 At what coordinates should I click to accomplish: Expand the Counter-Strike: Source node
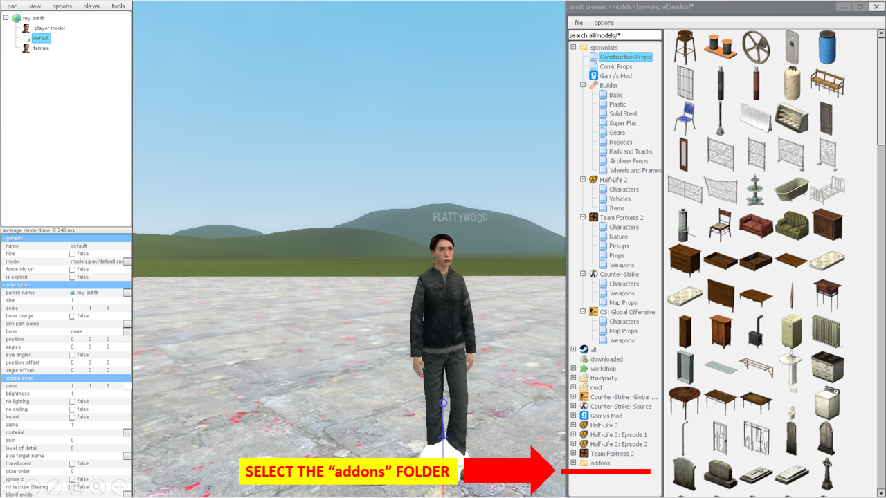573,406
